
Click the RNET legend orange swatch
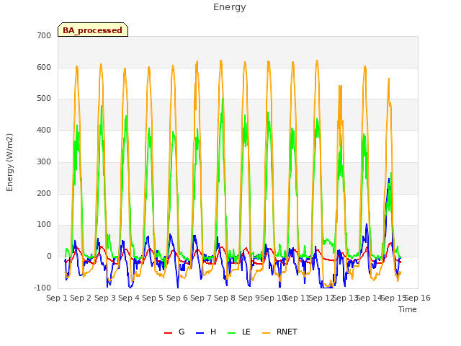point(266,333)
